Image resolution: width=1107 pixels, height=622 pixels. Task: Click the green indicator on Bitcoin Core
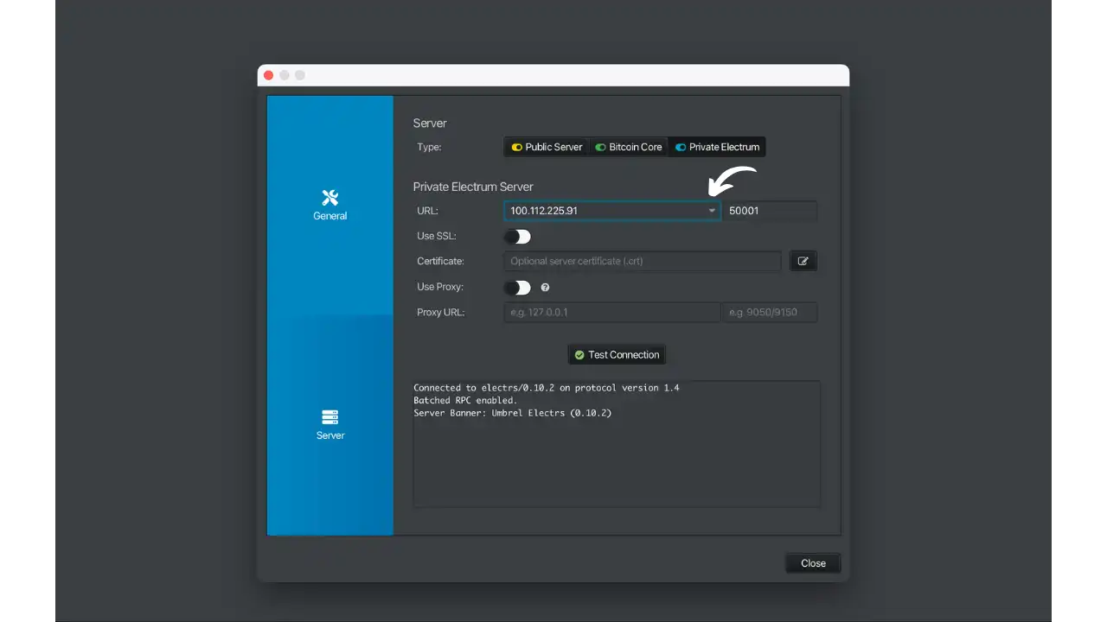tap(598, 147)
